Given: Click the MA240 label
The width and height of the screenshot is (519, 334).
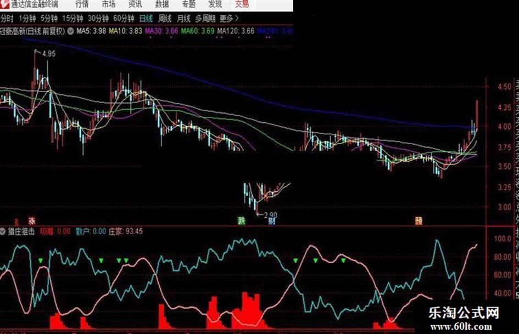Looking at the screenshot, I should click(x=275, y=31).
